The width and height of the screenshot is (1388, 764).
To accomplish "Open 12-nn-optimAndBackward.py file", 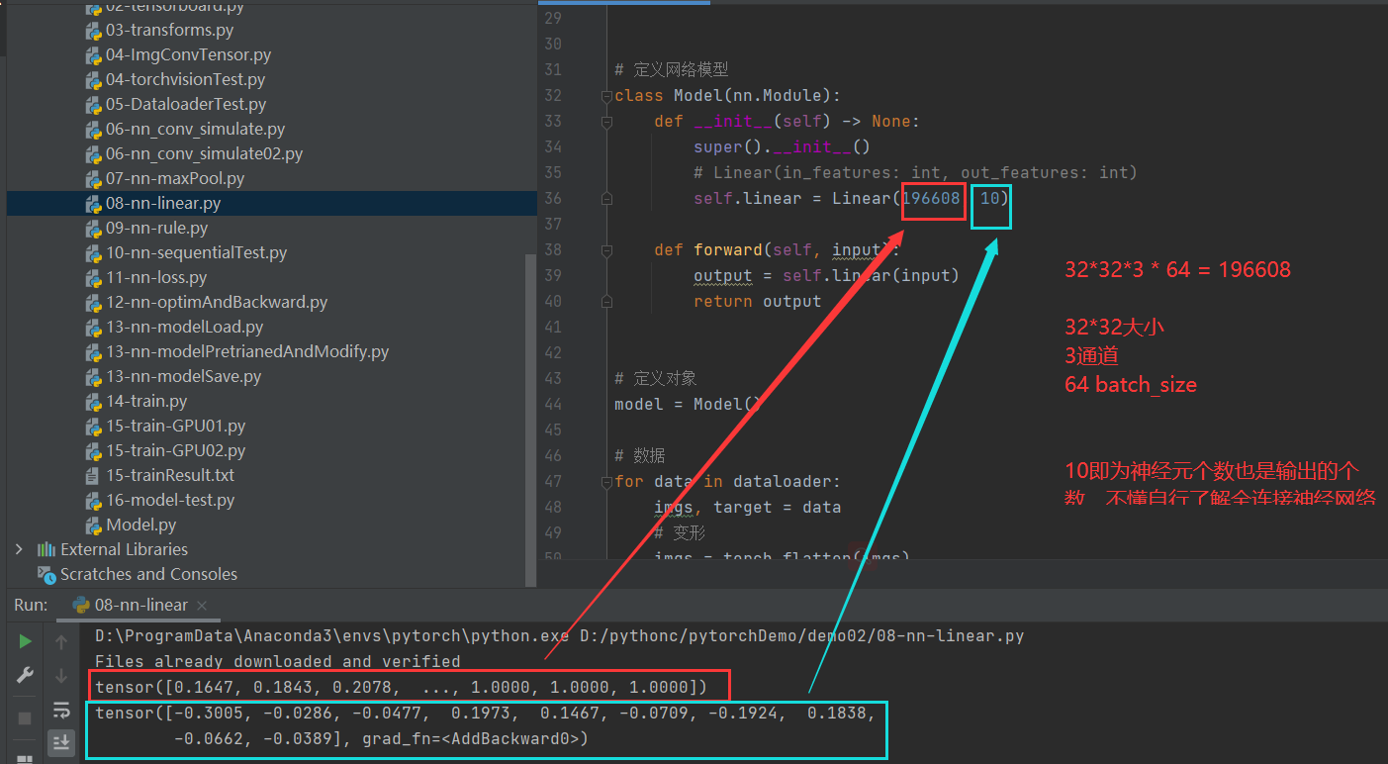I will 217,302.
